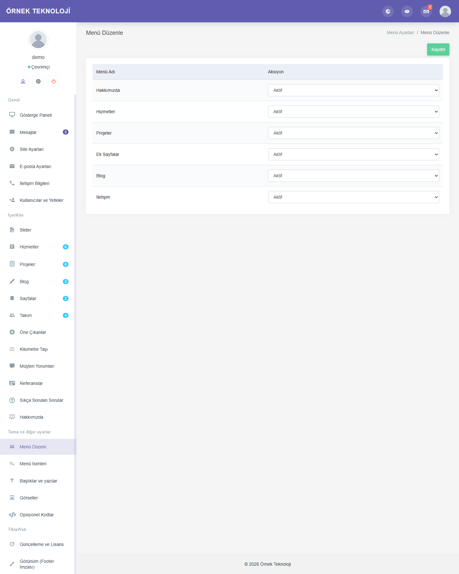Click the Referanslar card icon

pos(12,383)
